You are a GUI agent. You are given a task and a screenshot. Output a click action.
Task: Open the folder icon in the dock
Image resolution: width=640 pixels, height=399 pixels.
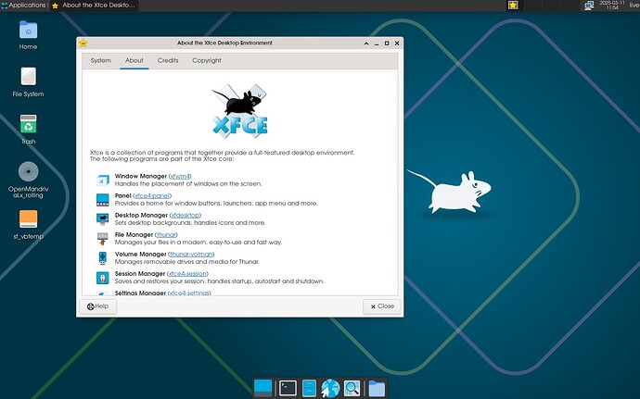[x=377, y=389]
